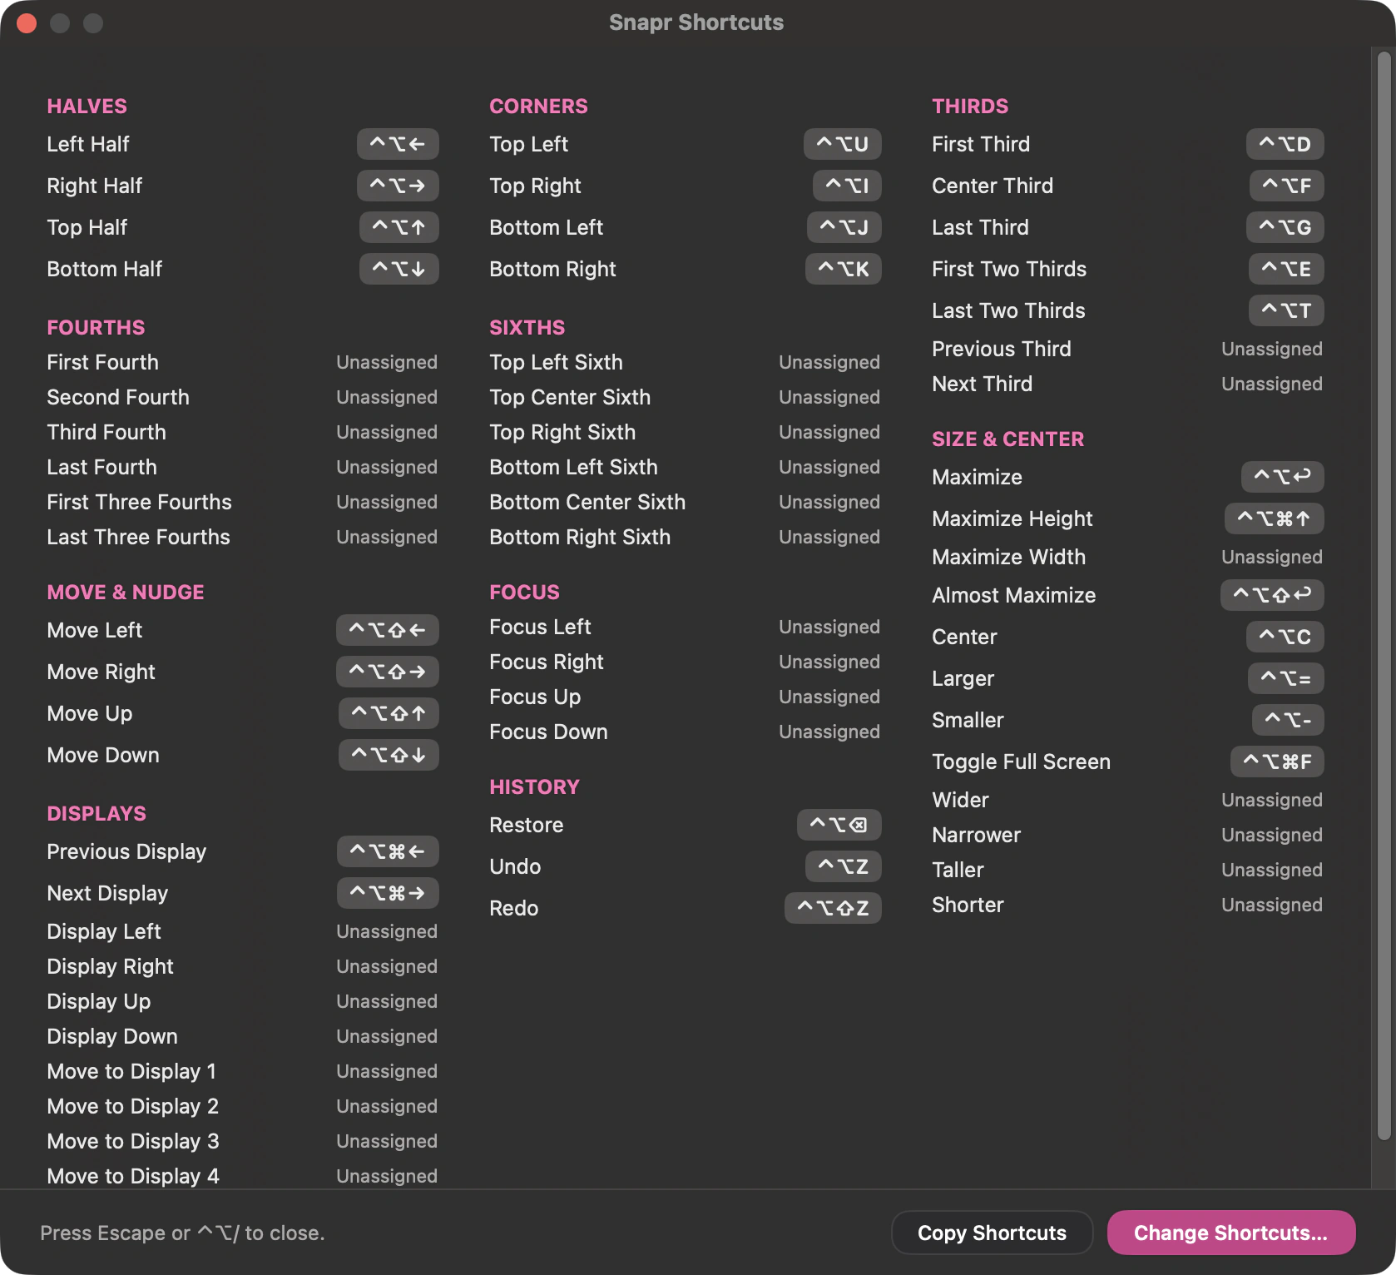Click Unassigned next to Shorter

coord(1272,905)
